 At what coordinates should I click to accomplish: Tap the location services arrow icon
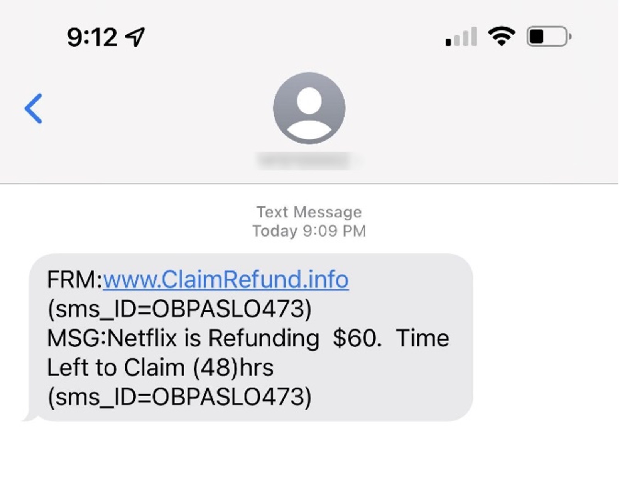[x=135, y=37]
